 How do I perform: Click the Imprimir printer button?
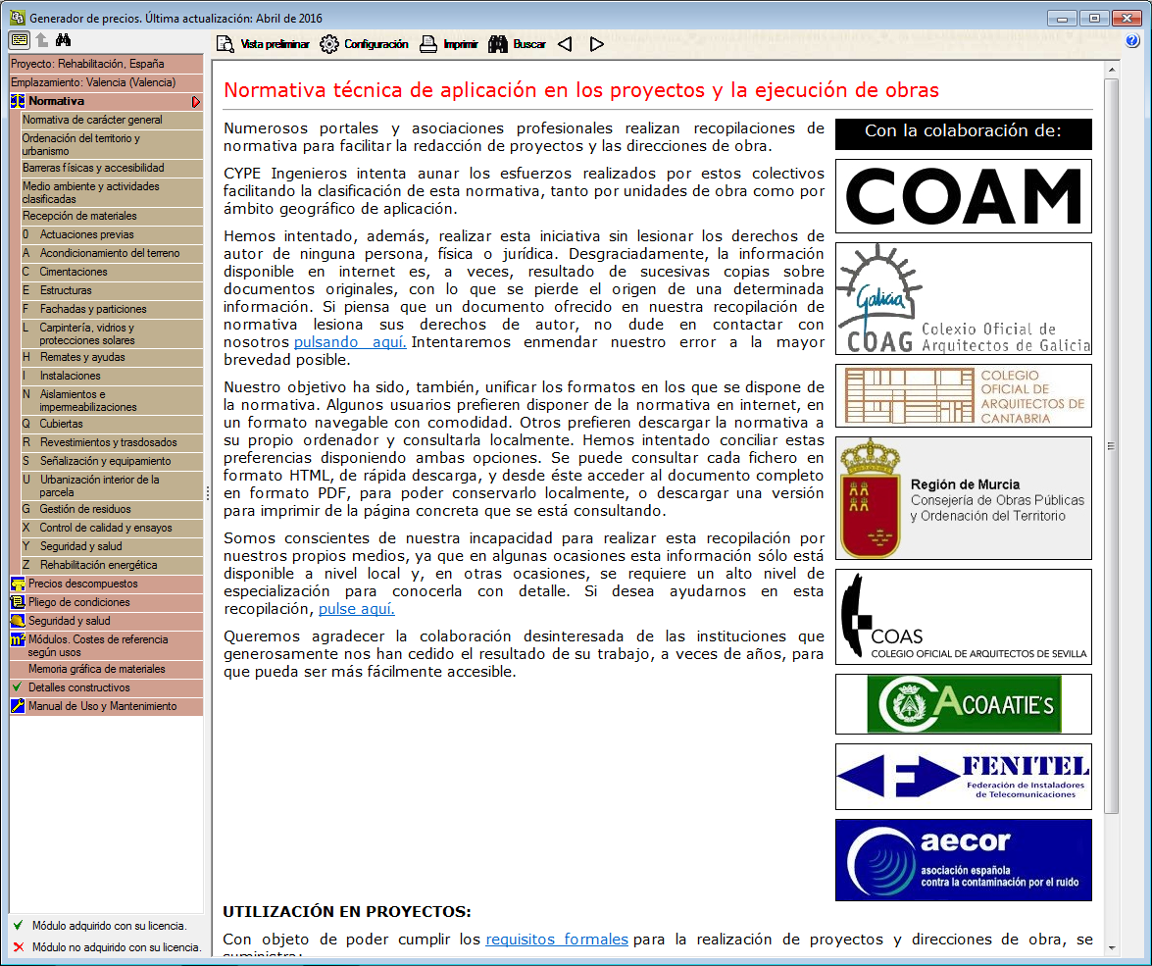click(448, 44)
